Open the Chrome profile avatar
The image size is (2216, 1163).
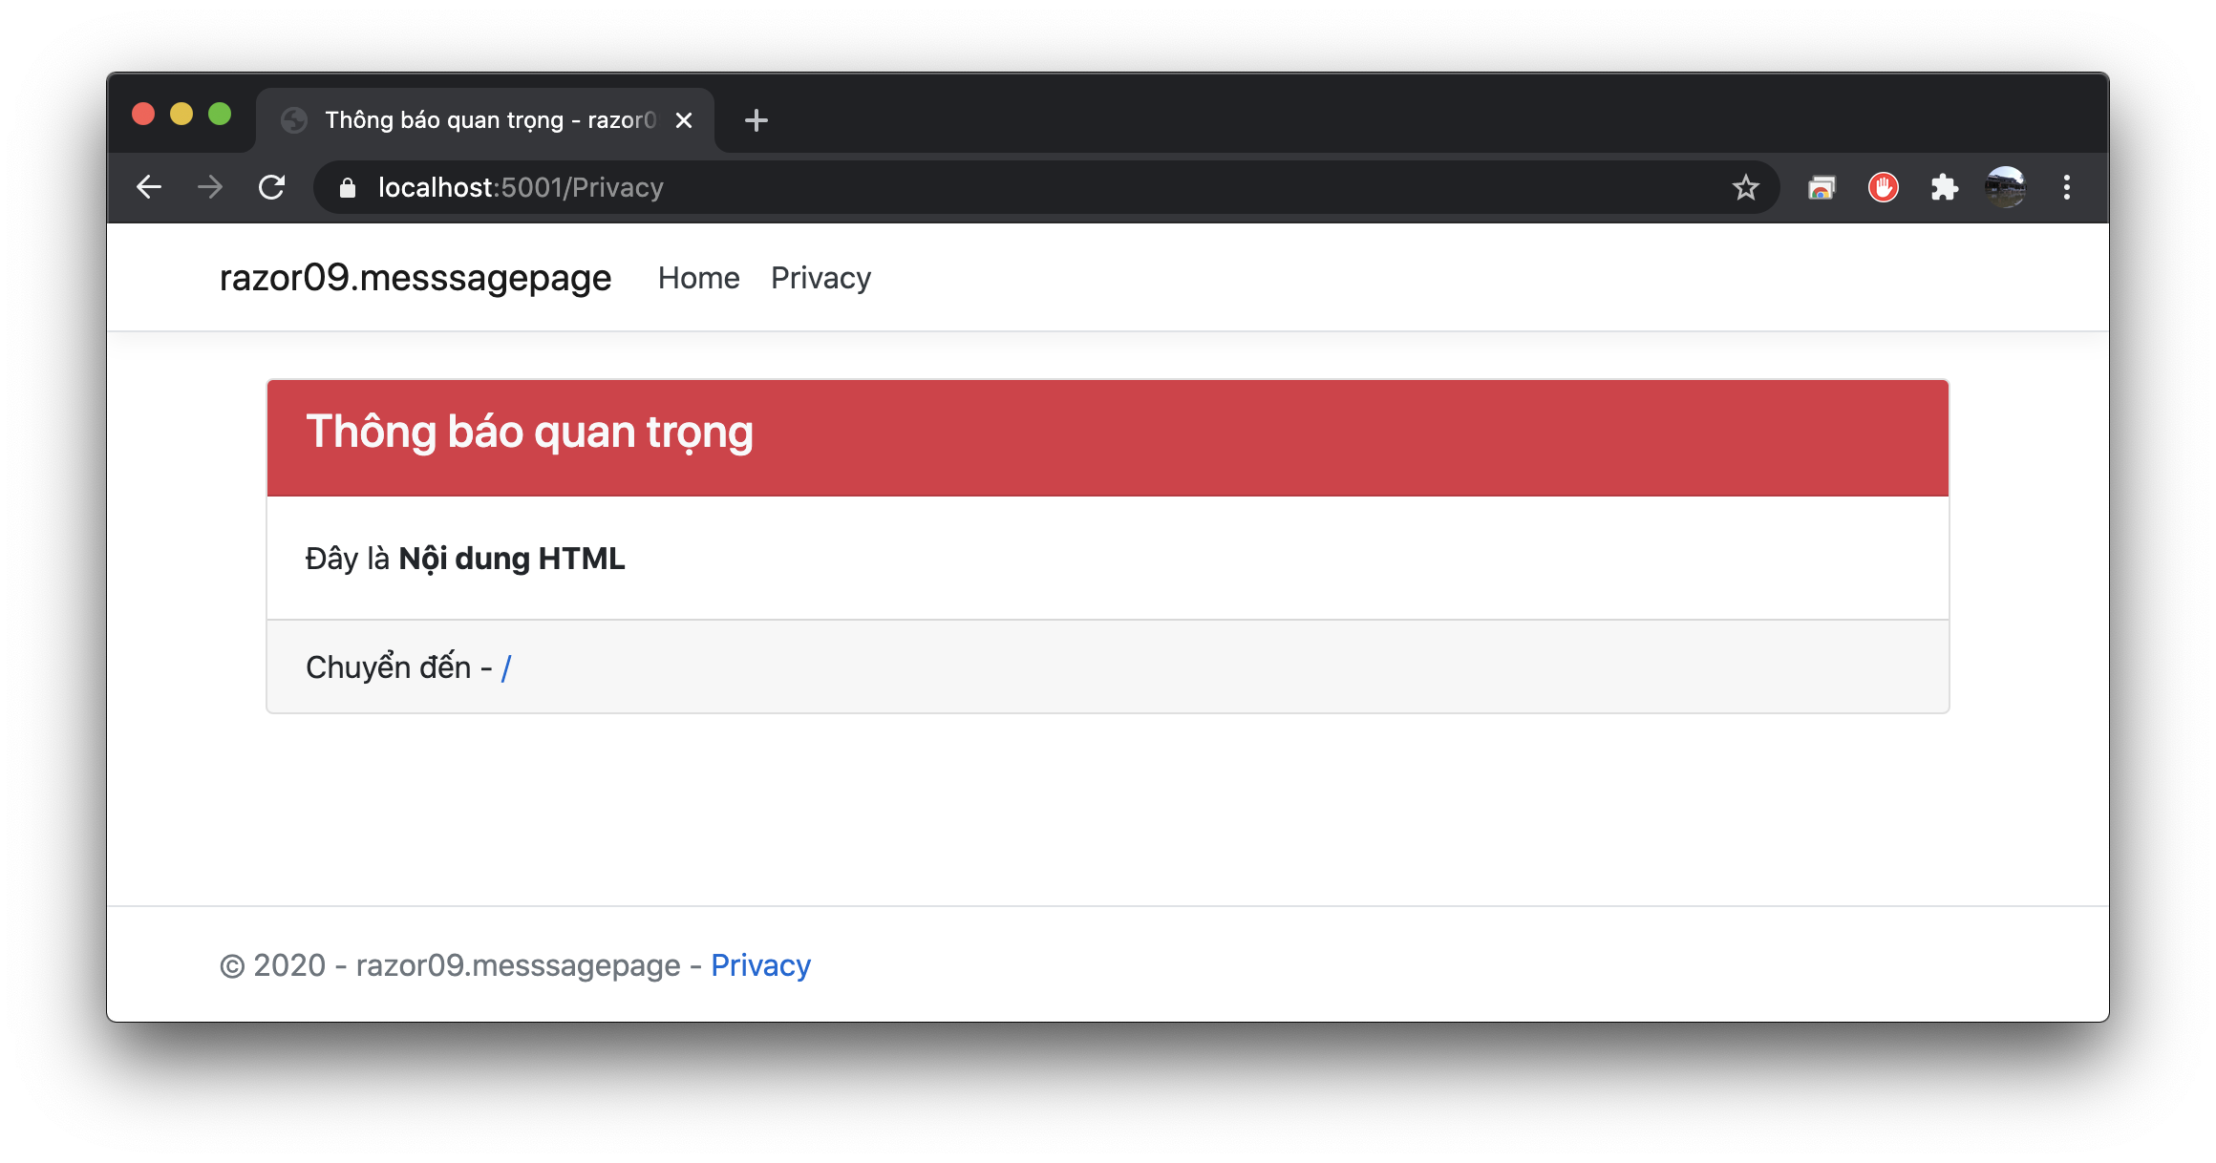tap(2005, 187)
